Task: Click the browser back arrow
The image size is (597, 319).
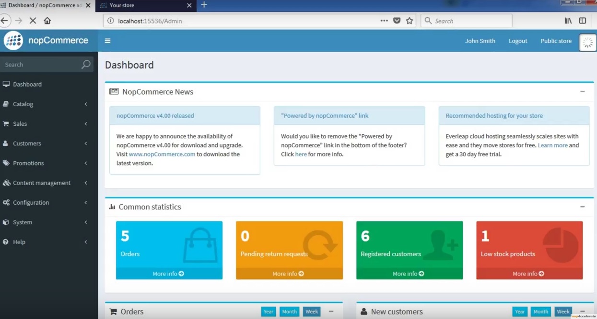Action: 4,21
